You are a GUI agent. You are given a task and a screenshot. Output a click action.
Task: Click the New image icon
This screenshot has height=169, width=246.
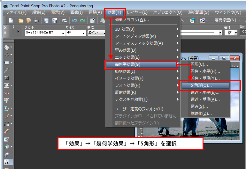pyautogui.click(x=11, y=20)
